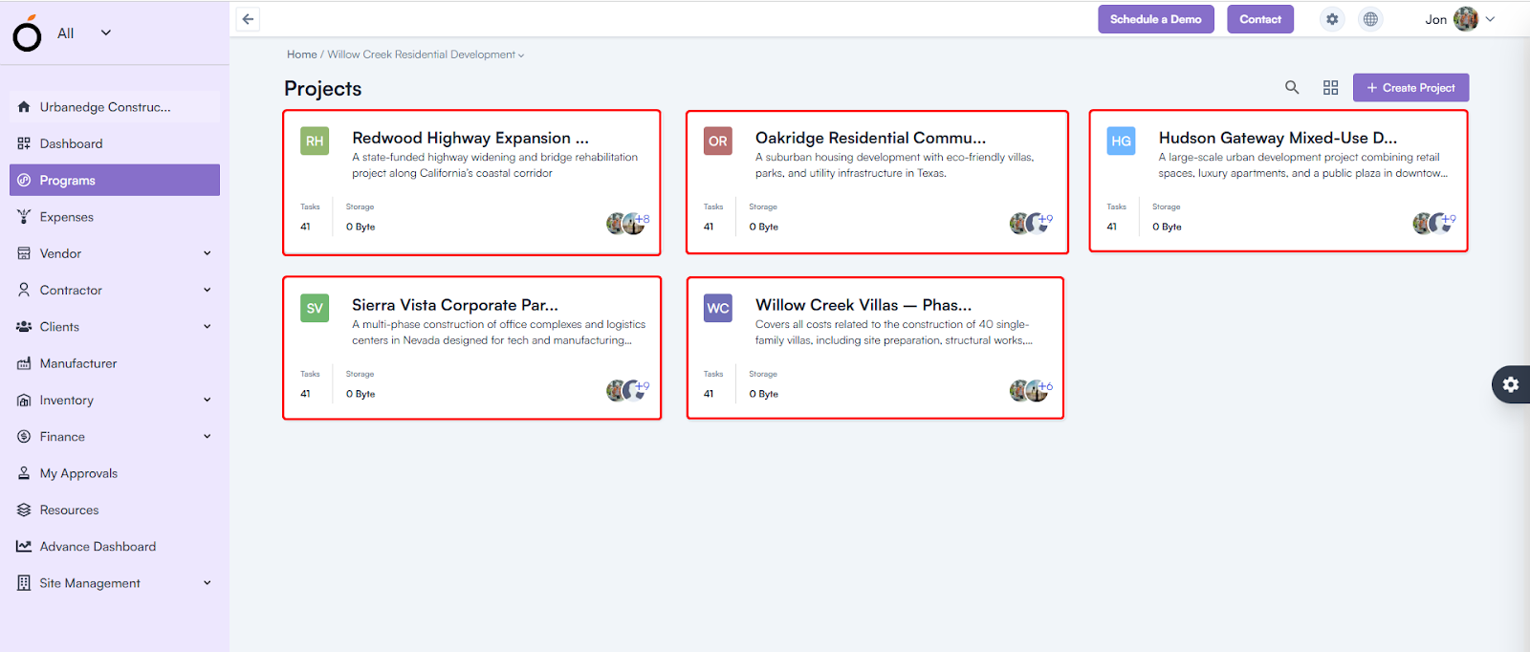Image resolution: width=1530 pixels, height=652 pixels.
Task: Open Expenses in sidebar
Action: [115, 217]
